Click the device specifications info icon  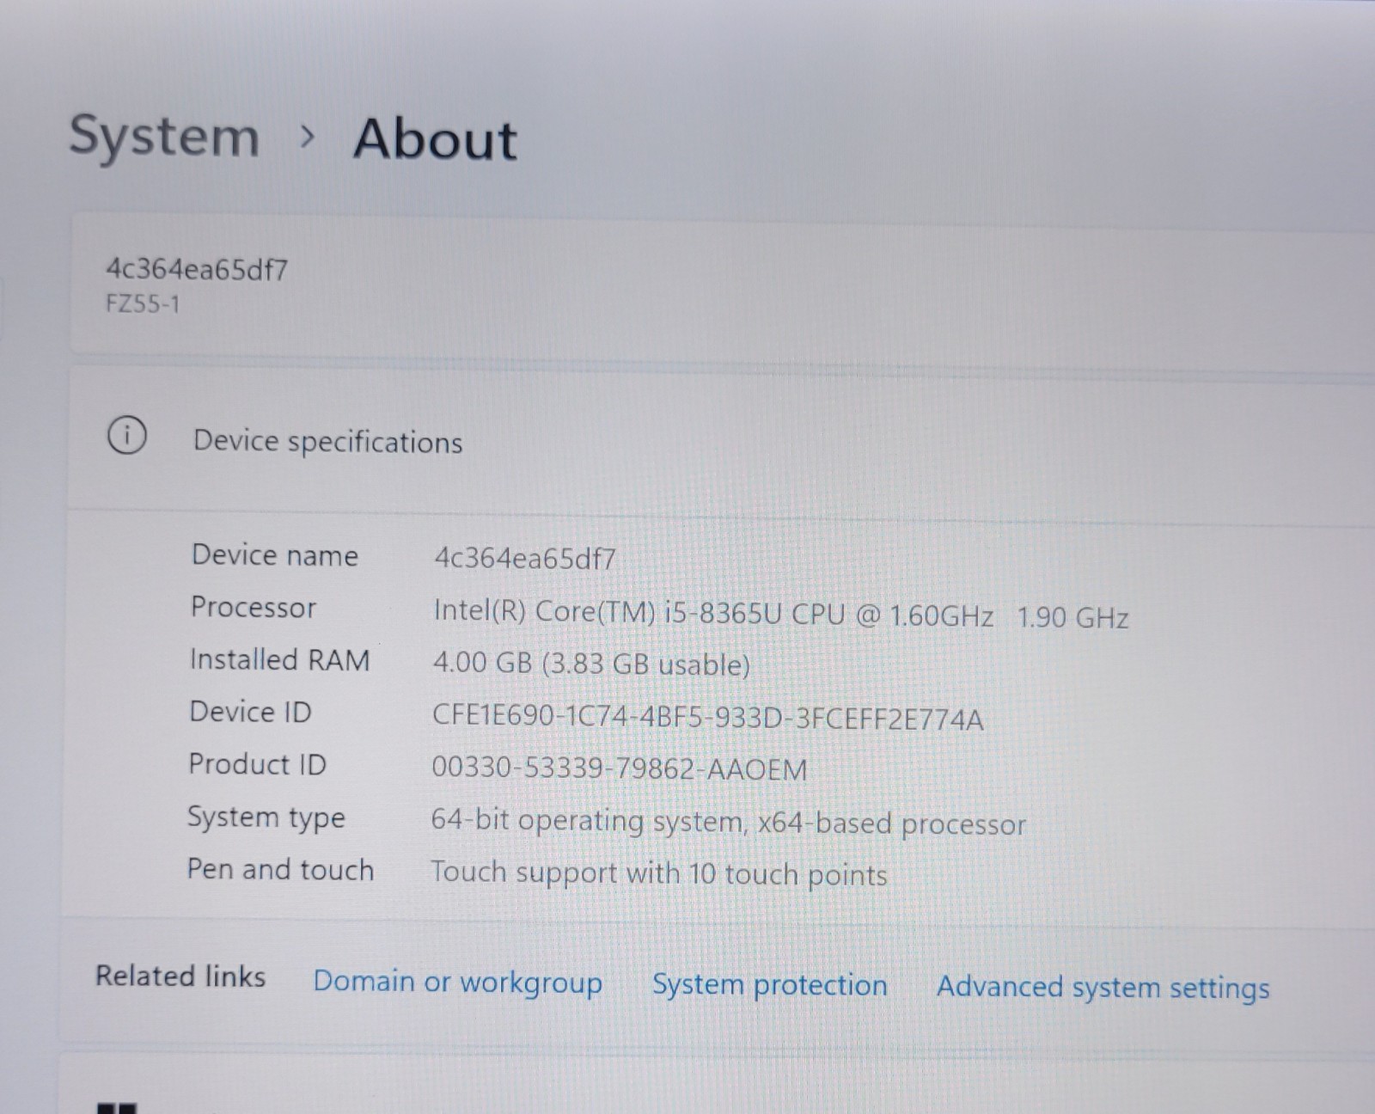[126, 436]
